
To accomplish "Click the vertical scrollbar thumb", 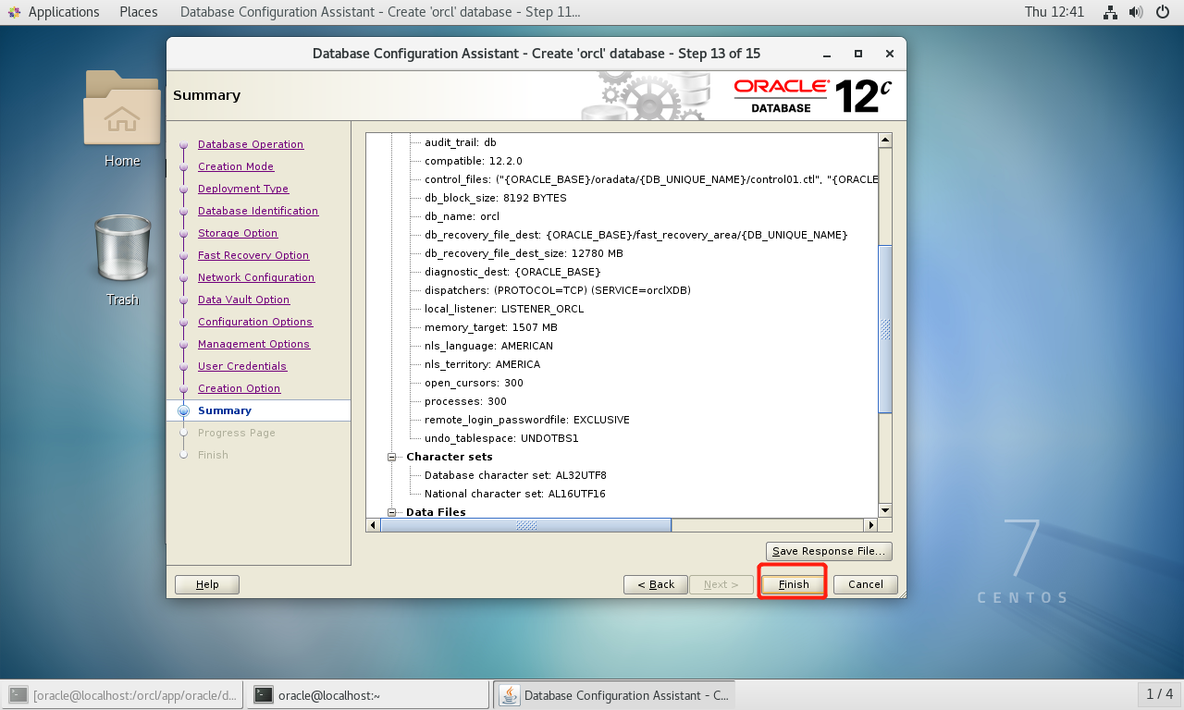I will tap(885, 328).
